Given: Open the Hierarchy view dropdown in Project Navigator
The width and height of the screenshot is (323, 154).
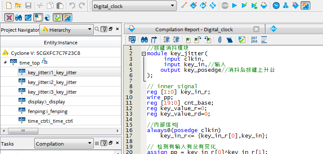Looking at the screenshot, I should pos(66,30).
